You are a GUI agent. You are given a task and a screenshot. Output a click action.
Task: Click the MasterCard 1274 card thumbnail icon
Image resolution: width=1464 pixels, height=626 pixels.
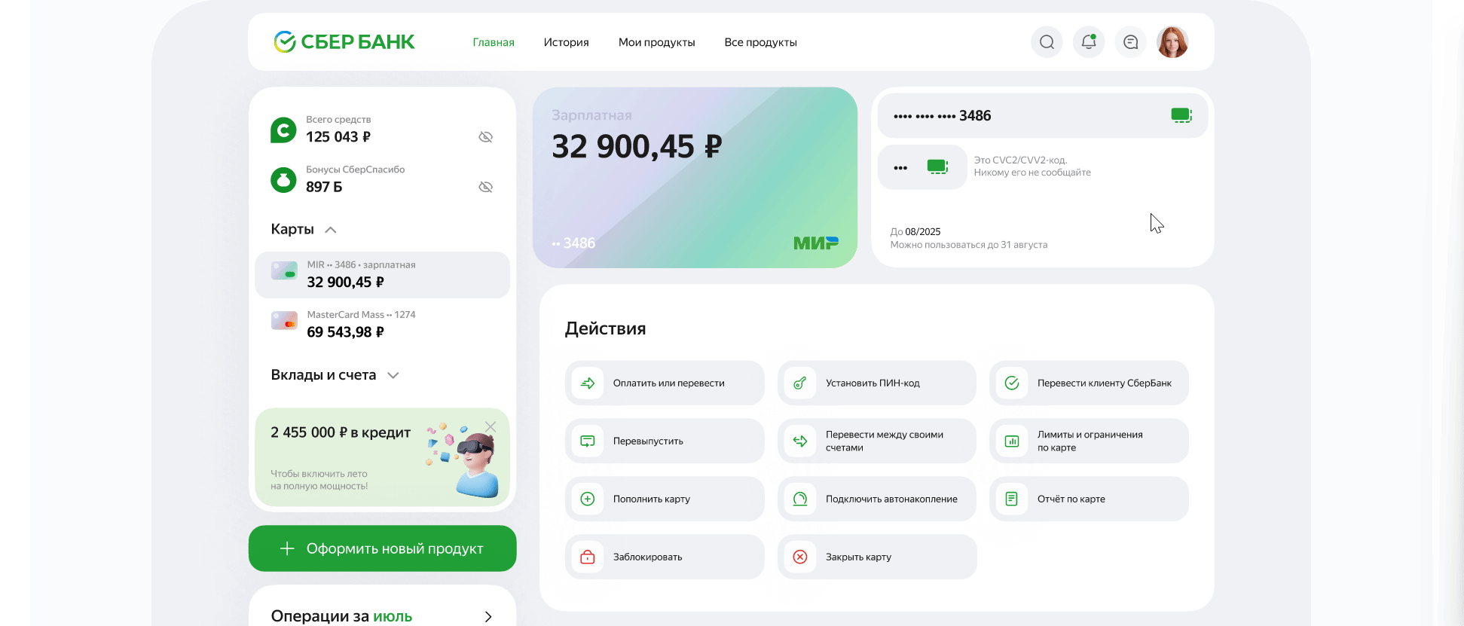click(284, 320)
